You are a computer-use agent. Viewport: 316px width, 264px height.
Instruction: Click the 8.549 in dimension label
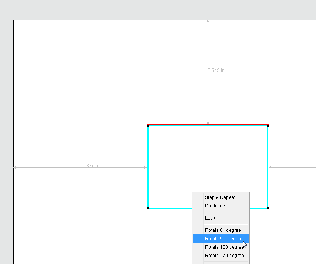pyautogui.click(x=216, y=70)
